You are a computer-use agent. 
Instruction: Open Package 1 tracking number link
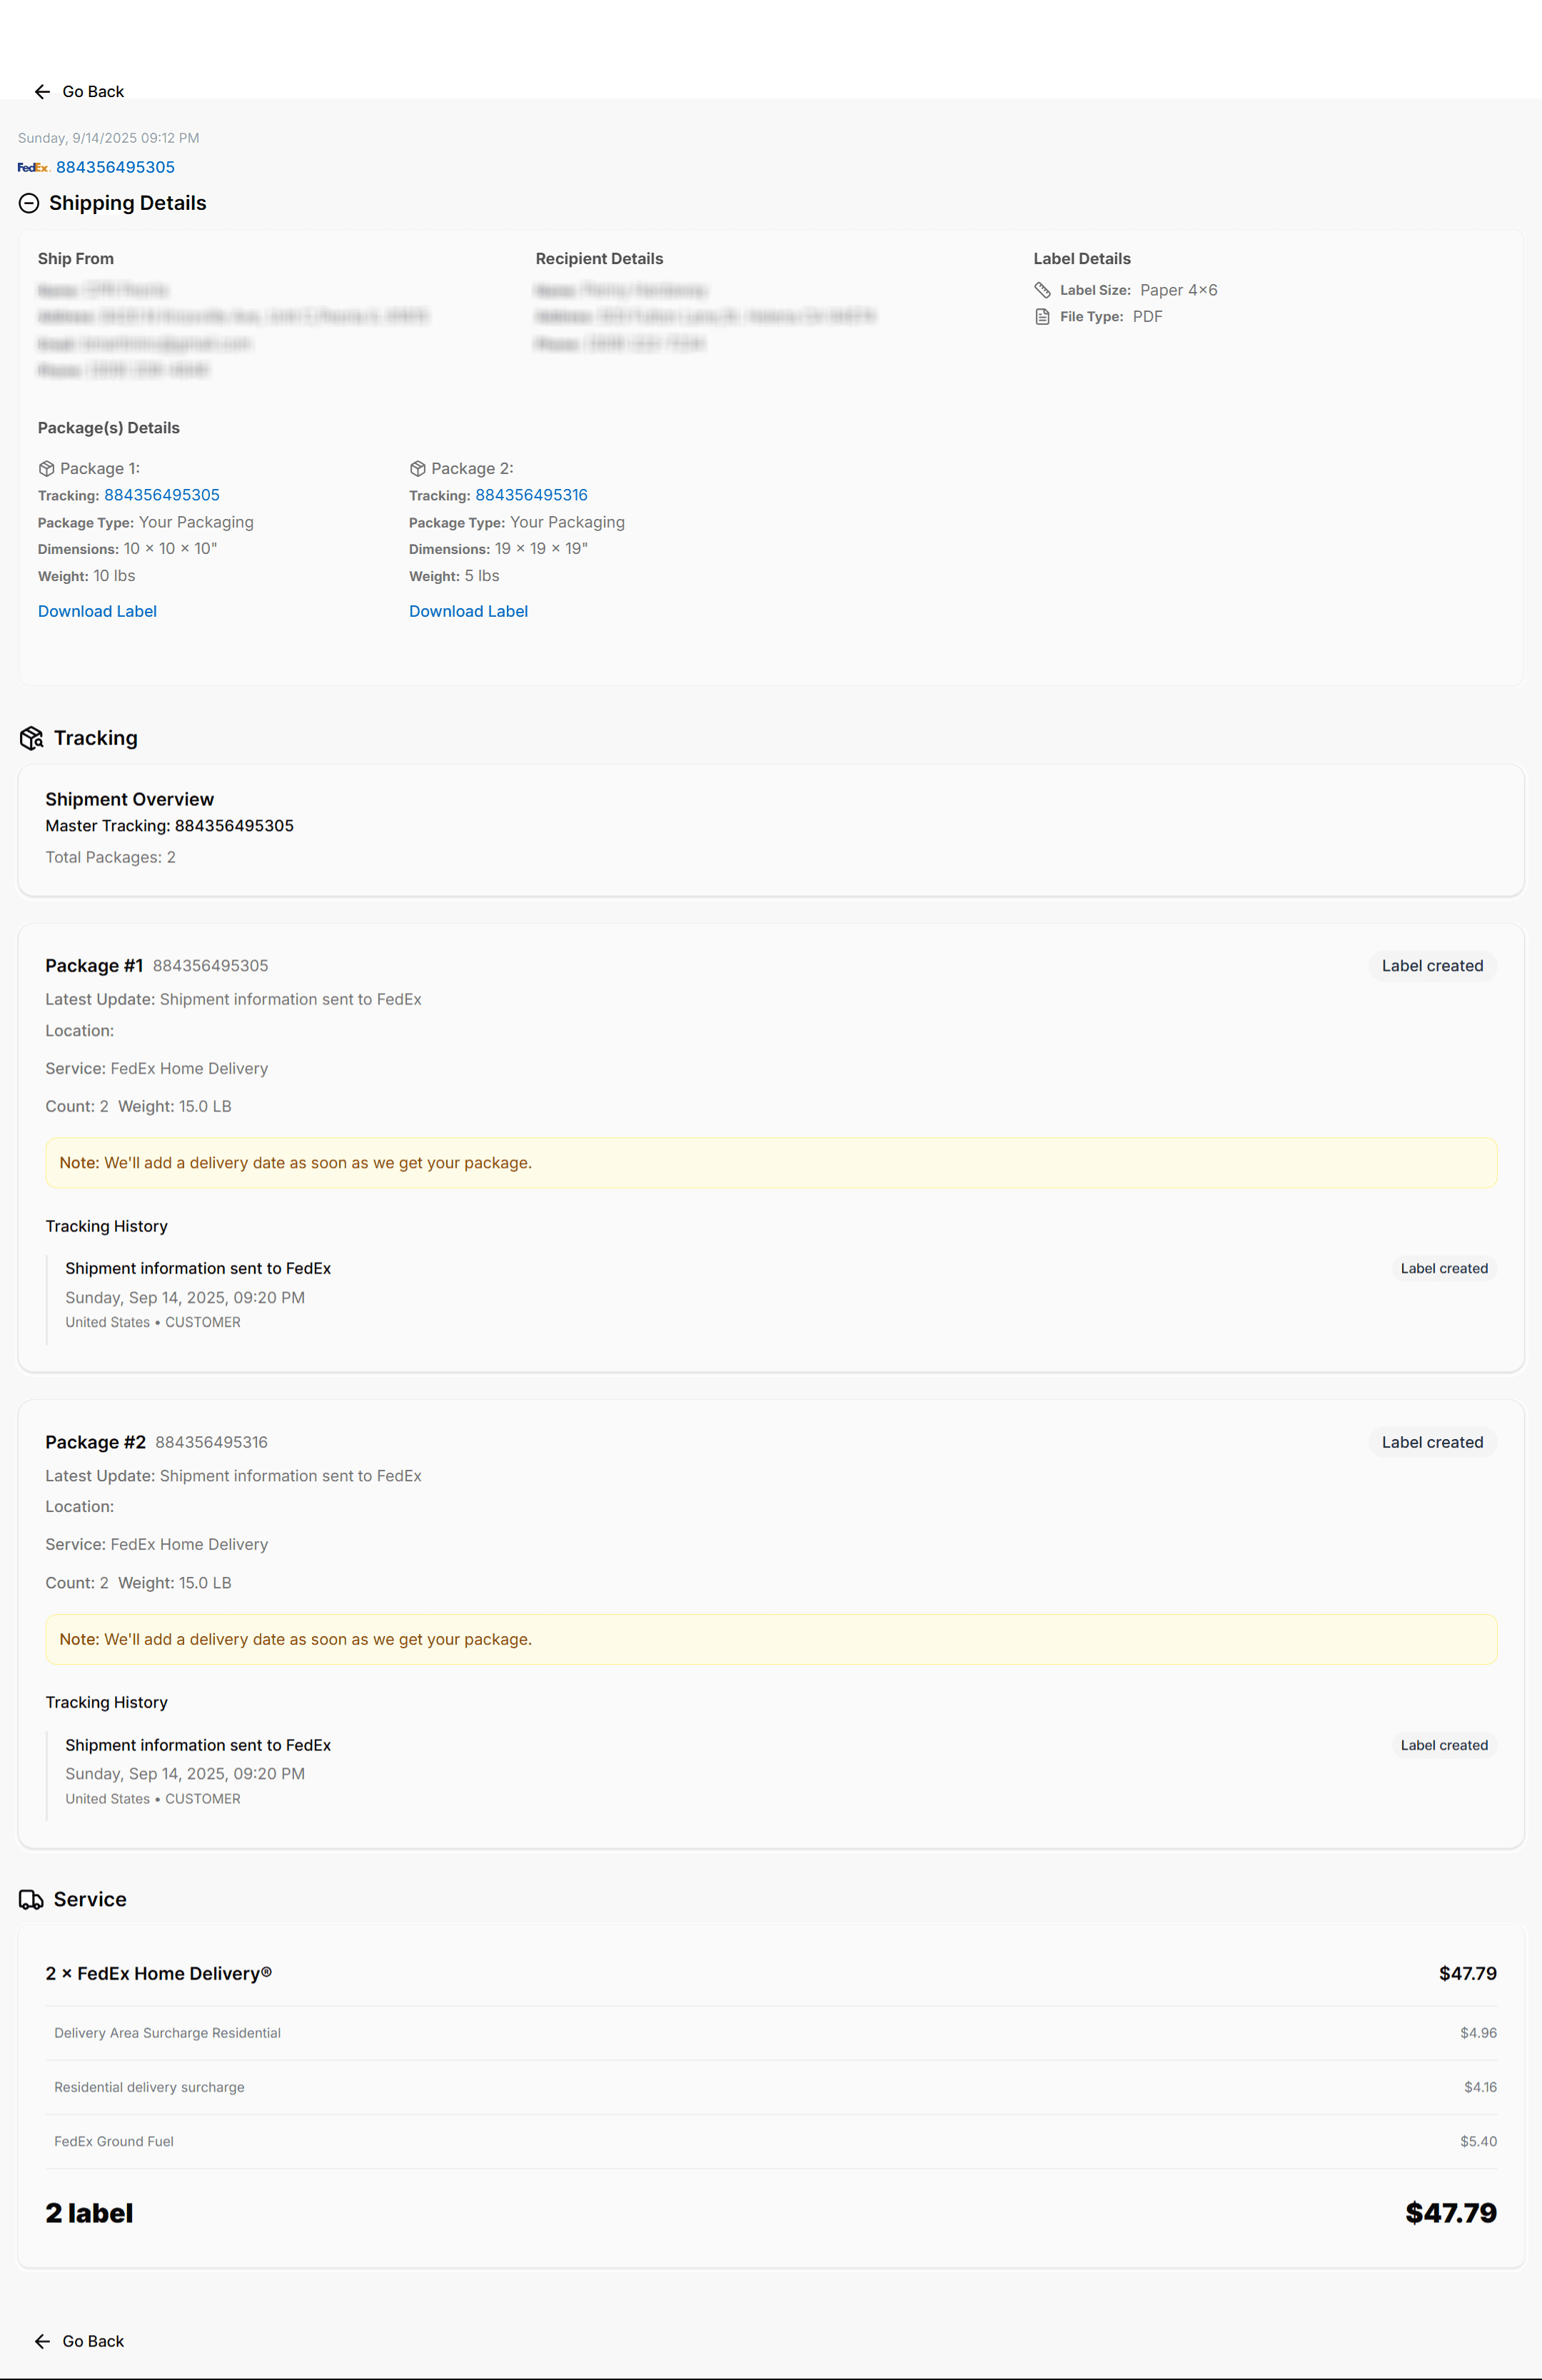[162, 495]
